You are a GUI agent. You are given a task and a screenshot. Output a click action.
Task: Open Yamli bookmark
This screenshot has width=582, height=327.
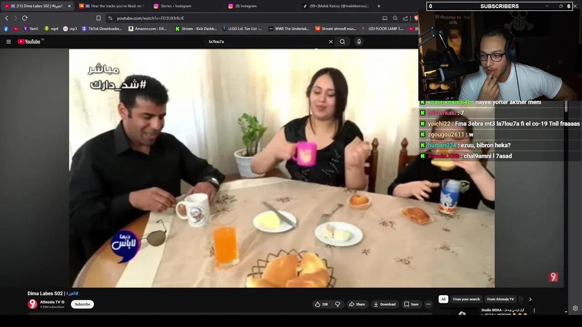[31, 29]
